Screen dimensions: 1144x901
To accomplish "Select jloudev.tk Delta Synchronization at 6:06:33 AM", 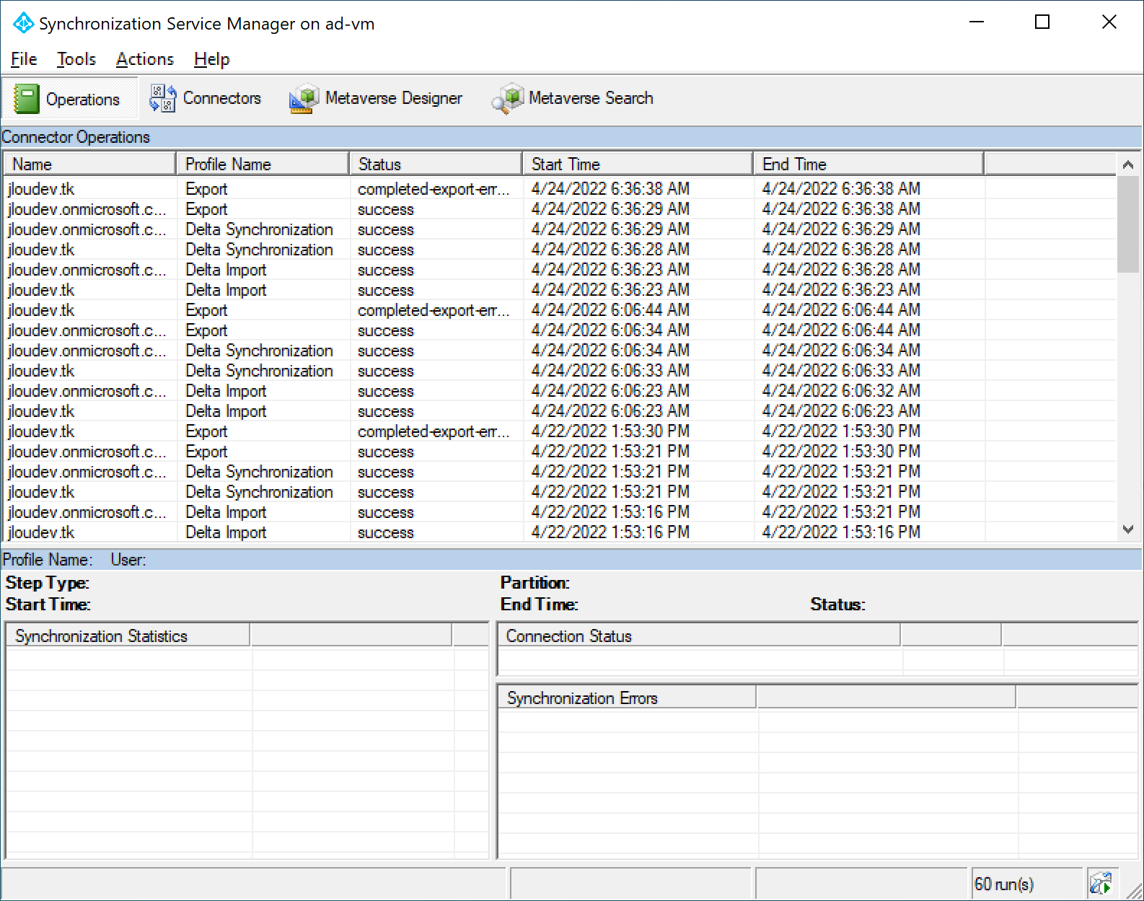I will (x=559, y=370).
